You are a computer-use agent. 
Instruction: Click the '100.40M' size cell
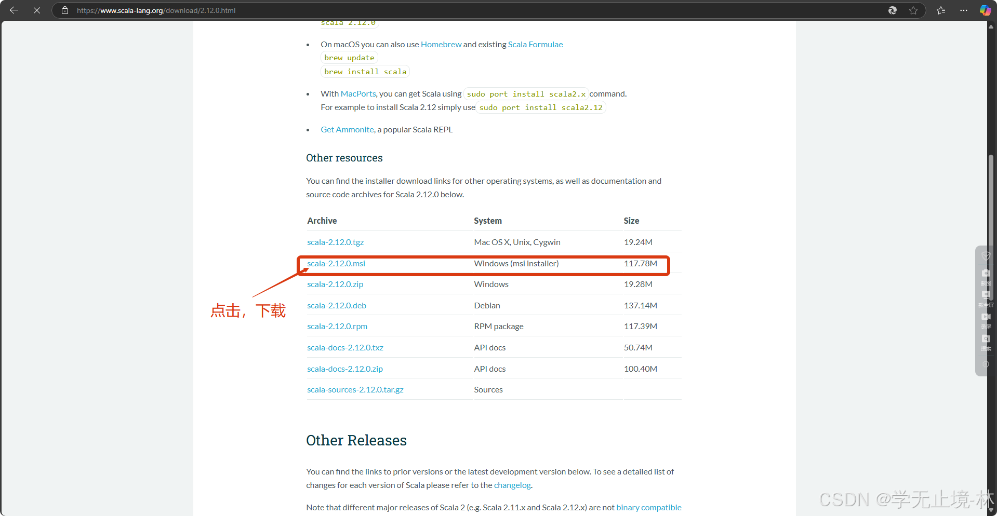click(x=641, y=369)
